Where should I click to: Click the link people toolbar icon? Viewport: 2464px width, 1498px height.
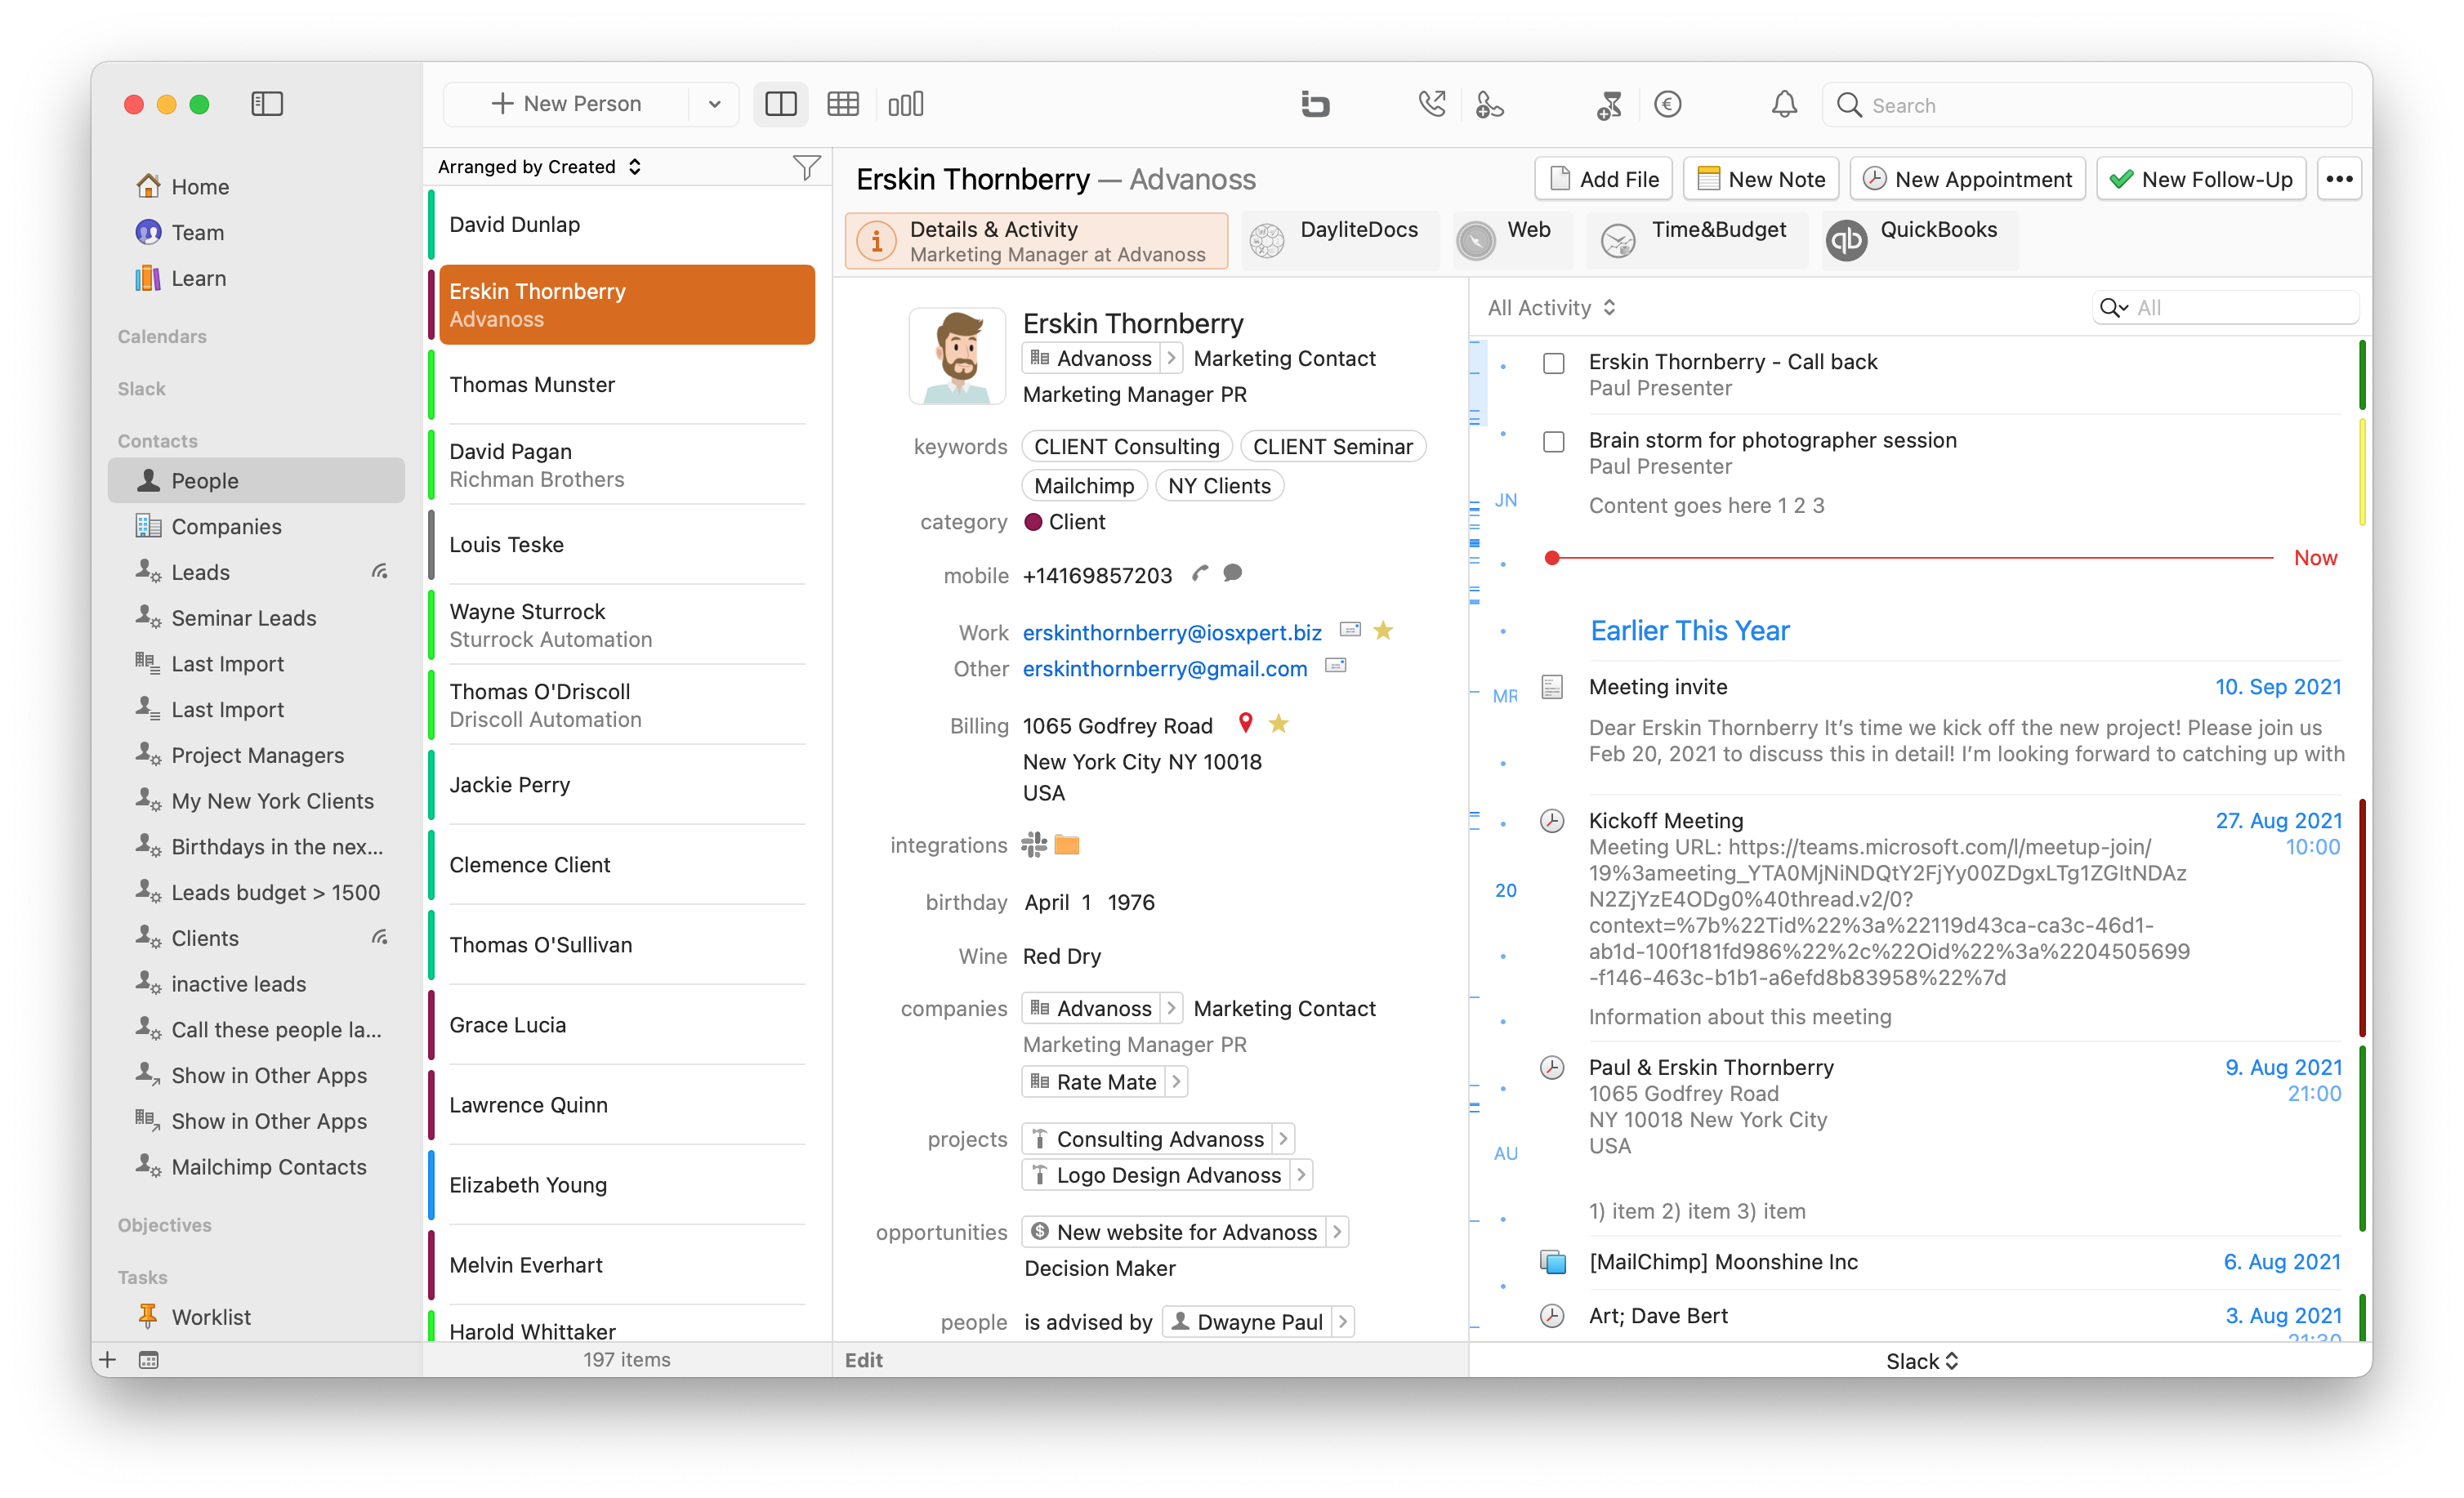point(1489,104)
